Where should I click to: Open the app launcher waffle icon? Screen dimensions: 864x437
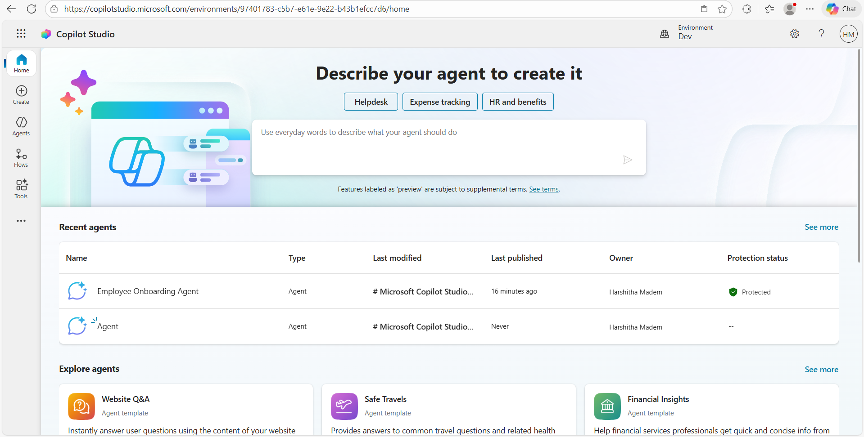click(x=21, y=34)
